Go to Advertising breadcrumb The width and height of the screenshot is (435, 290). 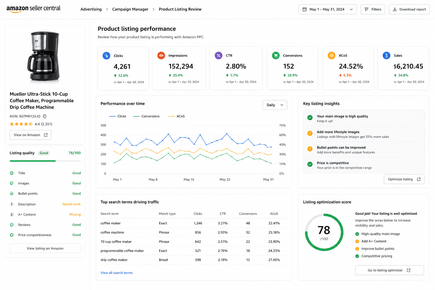point(91,9)
